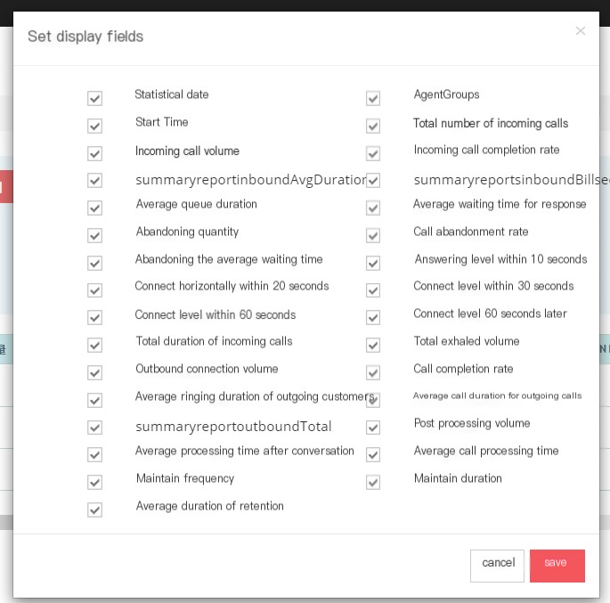Uncheck Average queue duration
Image resolution: width=610 pixels, height=603 pixels.
tap(94, 208)
